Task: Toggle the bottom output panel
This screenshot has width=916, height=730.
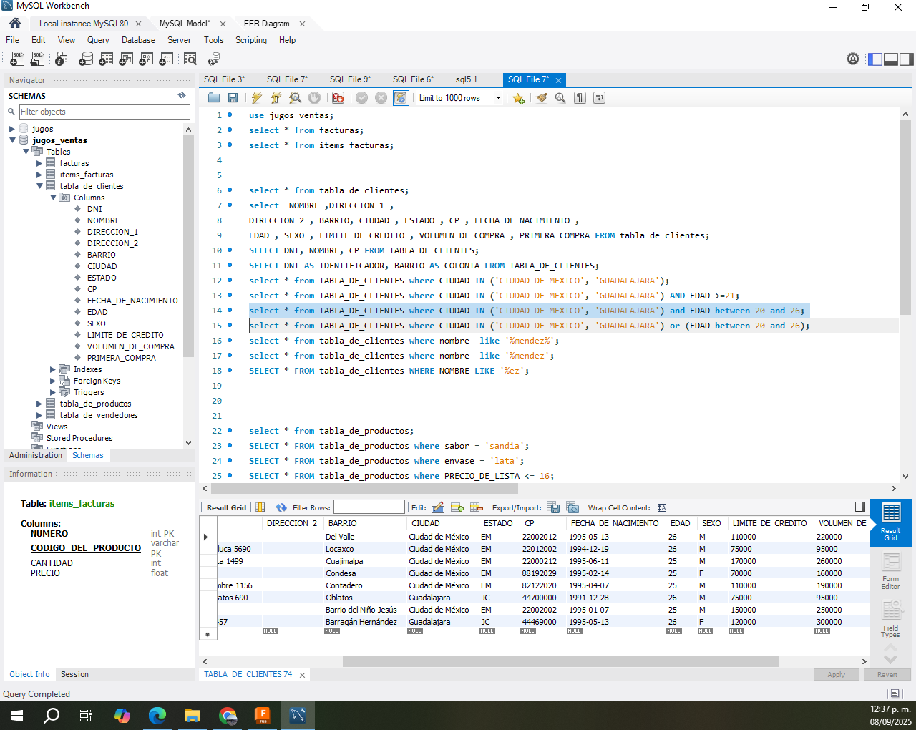Action: coord(891,59)
